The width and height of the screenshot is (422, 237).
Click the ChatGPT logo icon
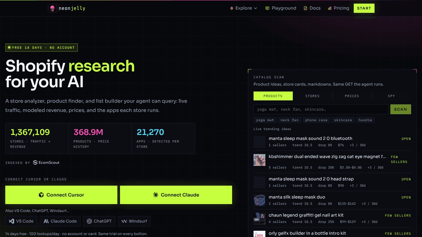[89, 221]
